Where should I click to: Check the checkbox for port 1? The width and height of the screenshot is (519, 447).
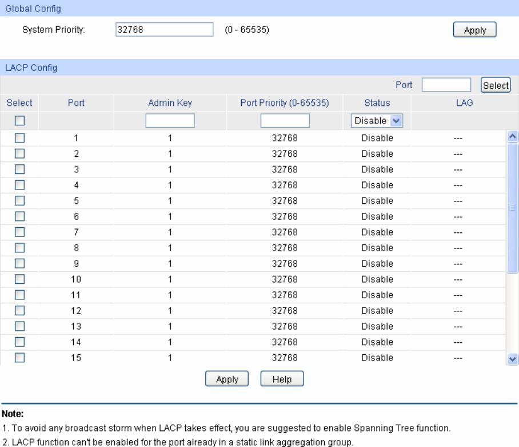(x=20, y=138)
